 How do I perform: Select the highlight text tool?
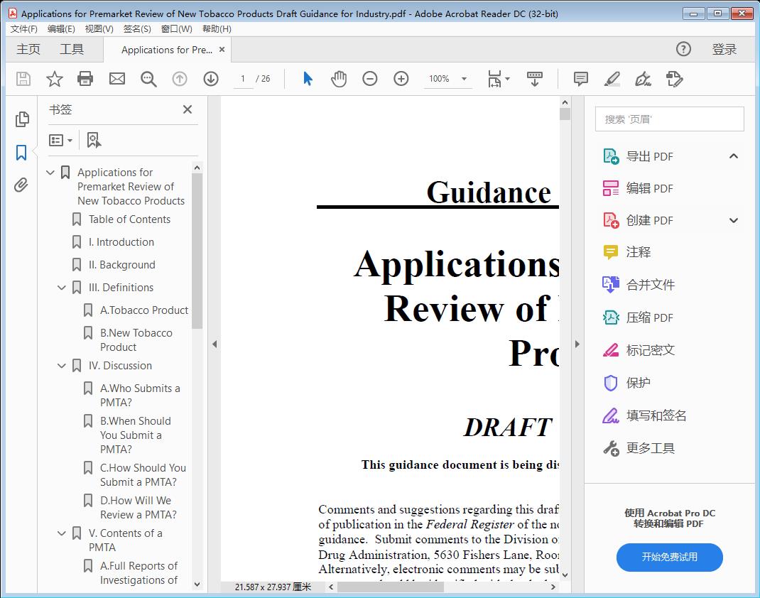(612, 79)
